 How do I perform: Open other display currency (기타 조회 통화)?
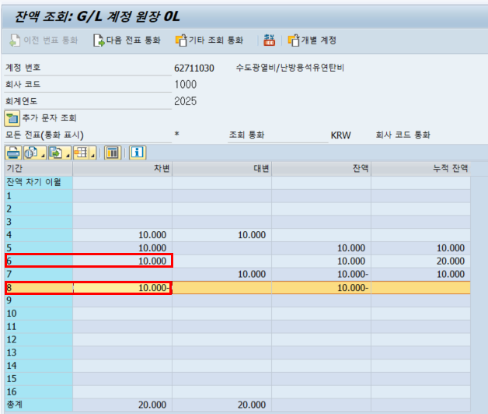click(x=209, y=40)
